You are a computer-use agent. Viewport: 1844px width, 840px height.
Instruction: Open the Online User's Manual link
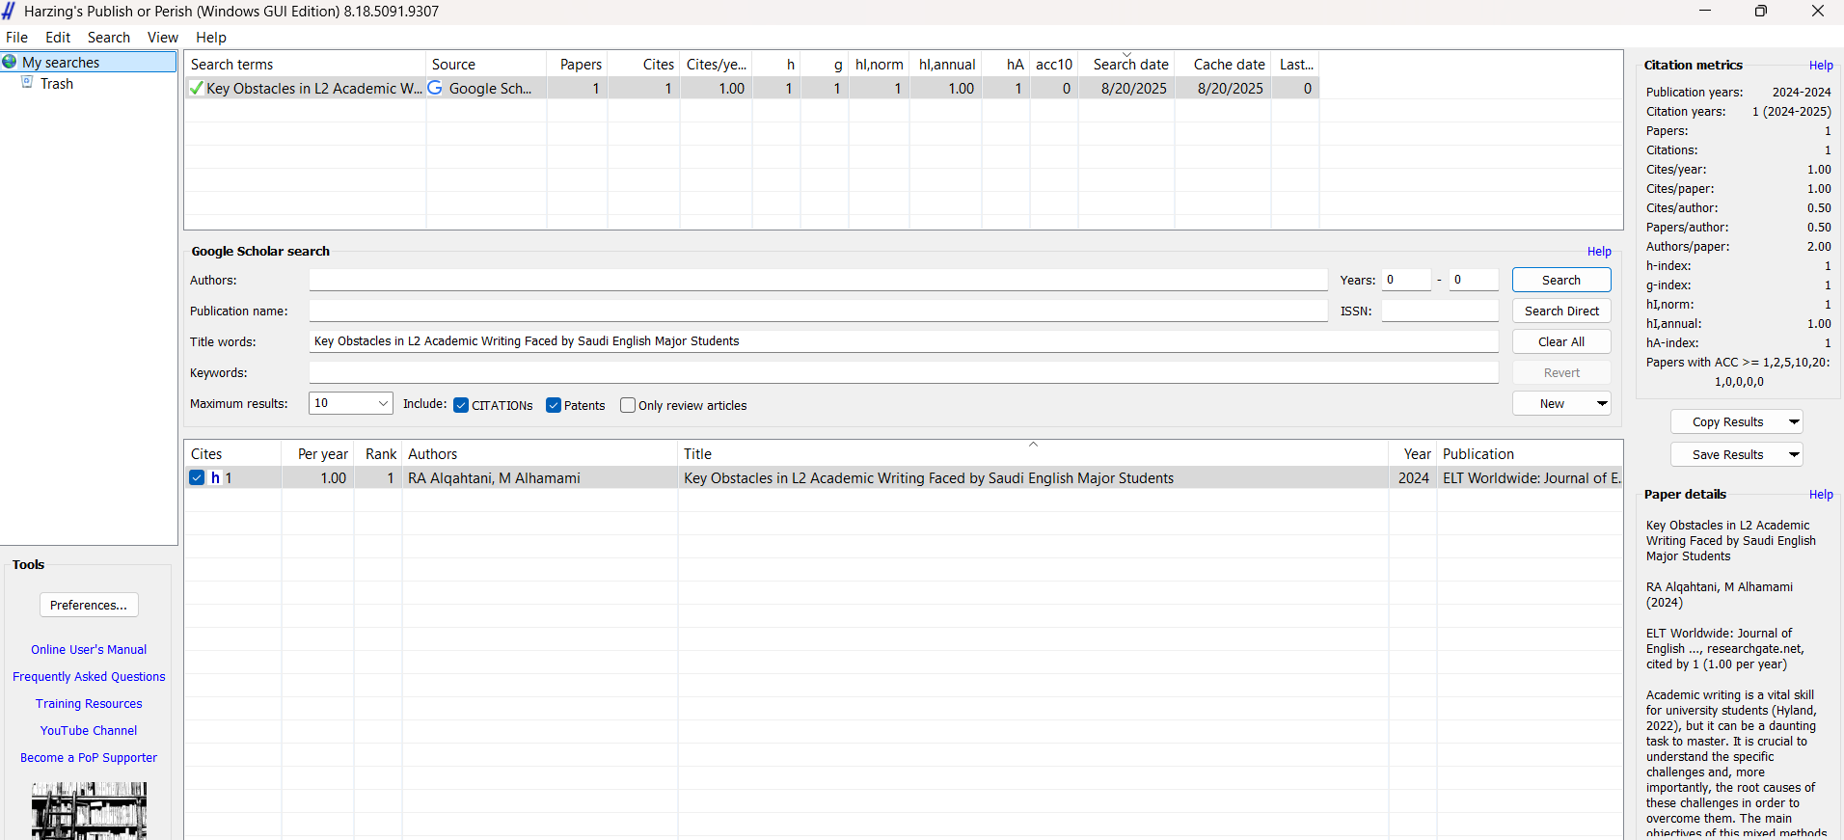point(89,649)
